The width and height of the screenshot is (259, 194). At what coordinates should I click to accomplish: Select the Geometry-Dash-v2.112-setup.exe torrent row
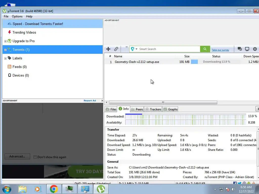182,62
